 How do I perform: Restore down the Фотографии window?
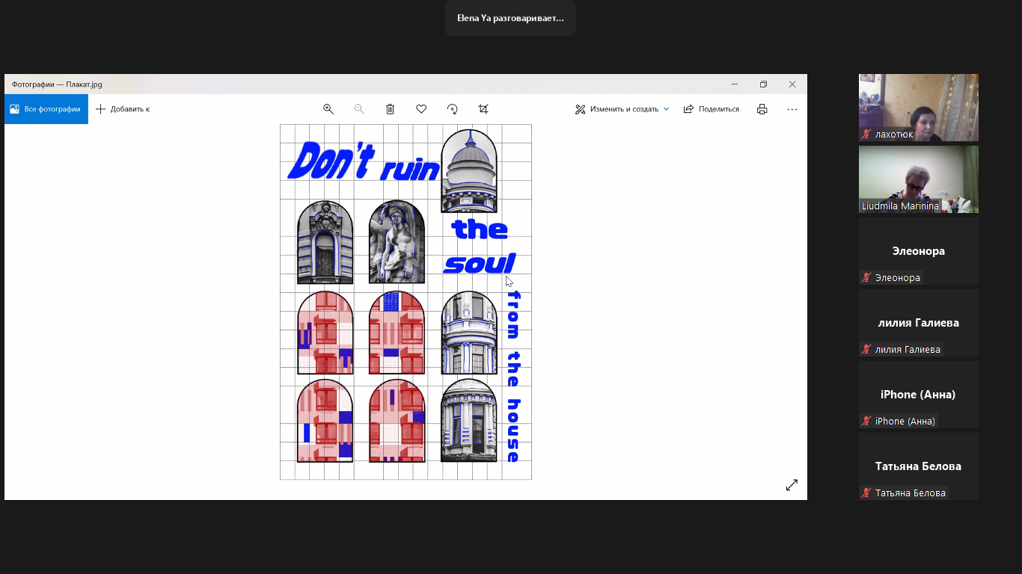(763, 84)
